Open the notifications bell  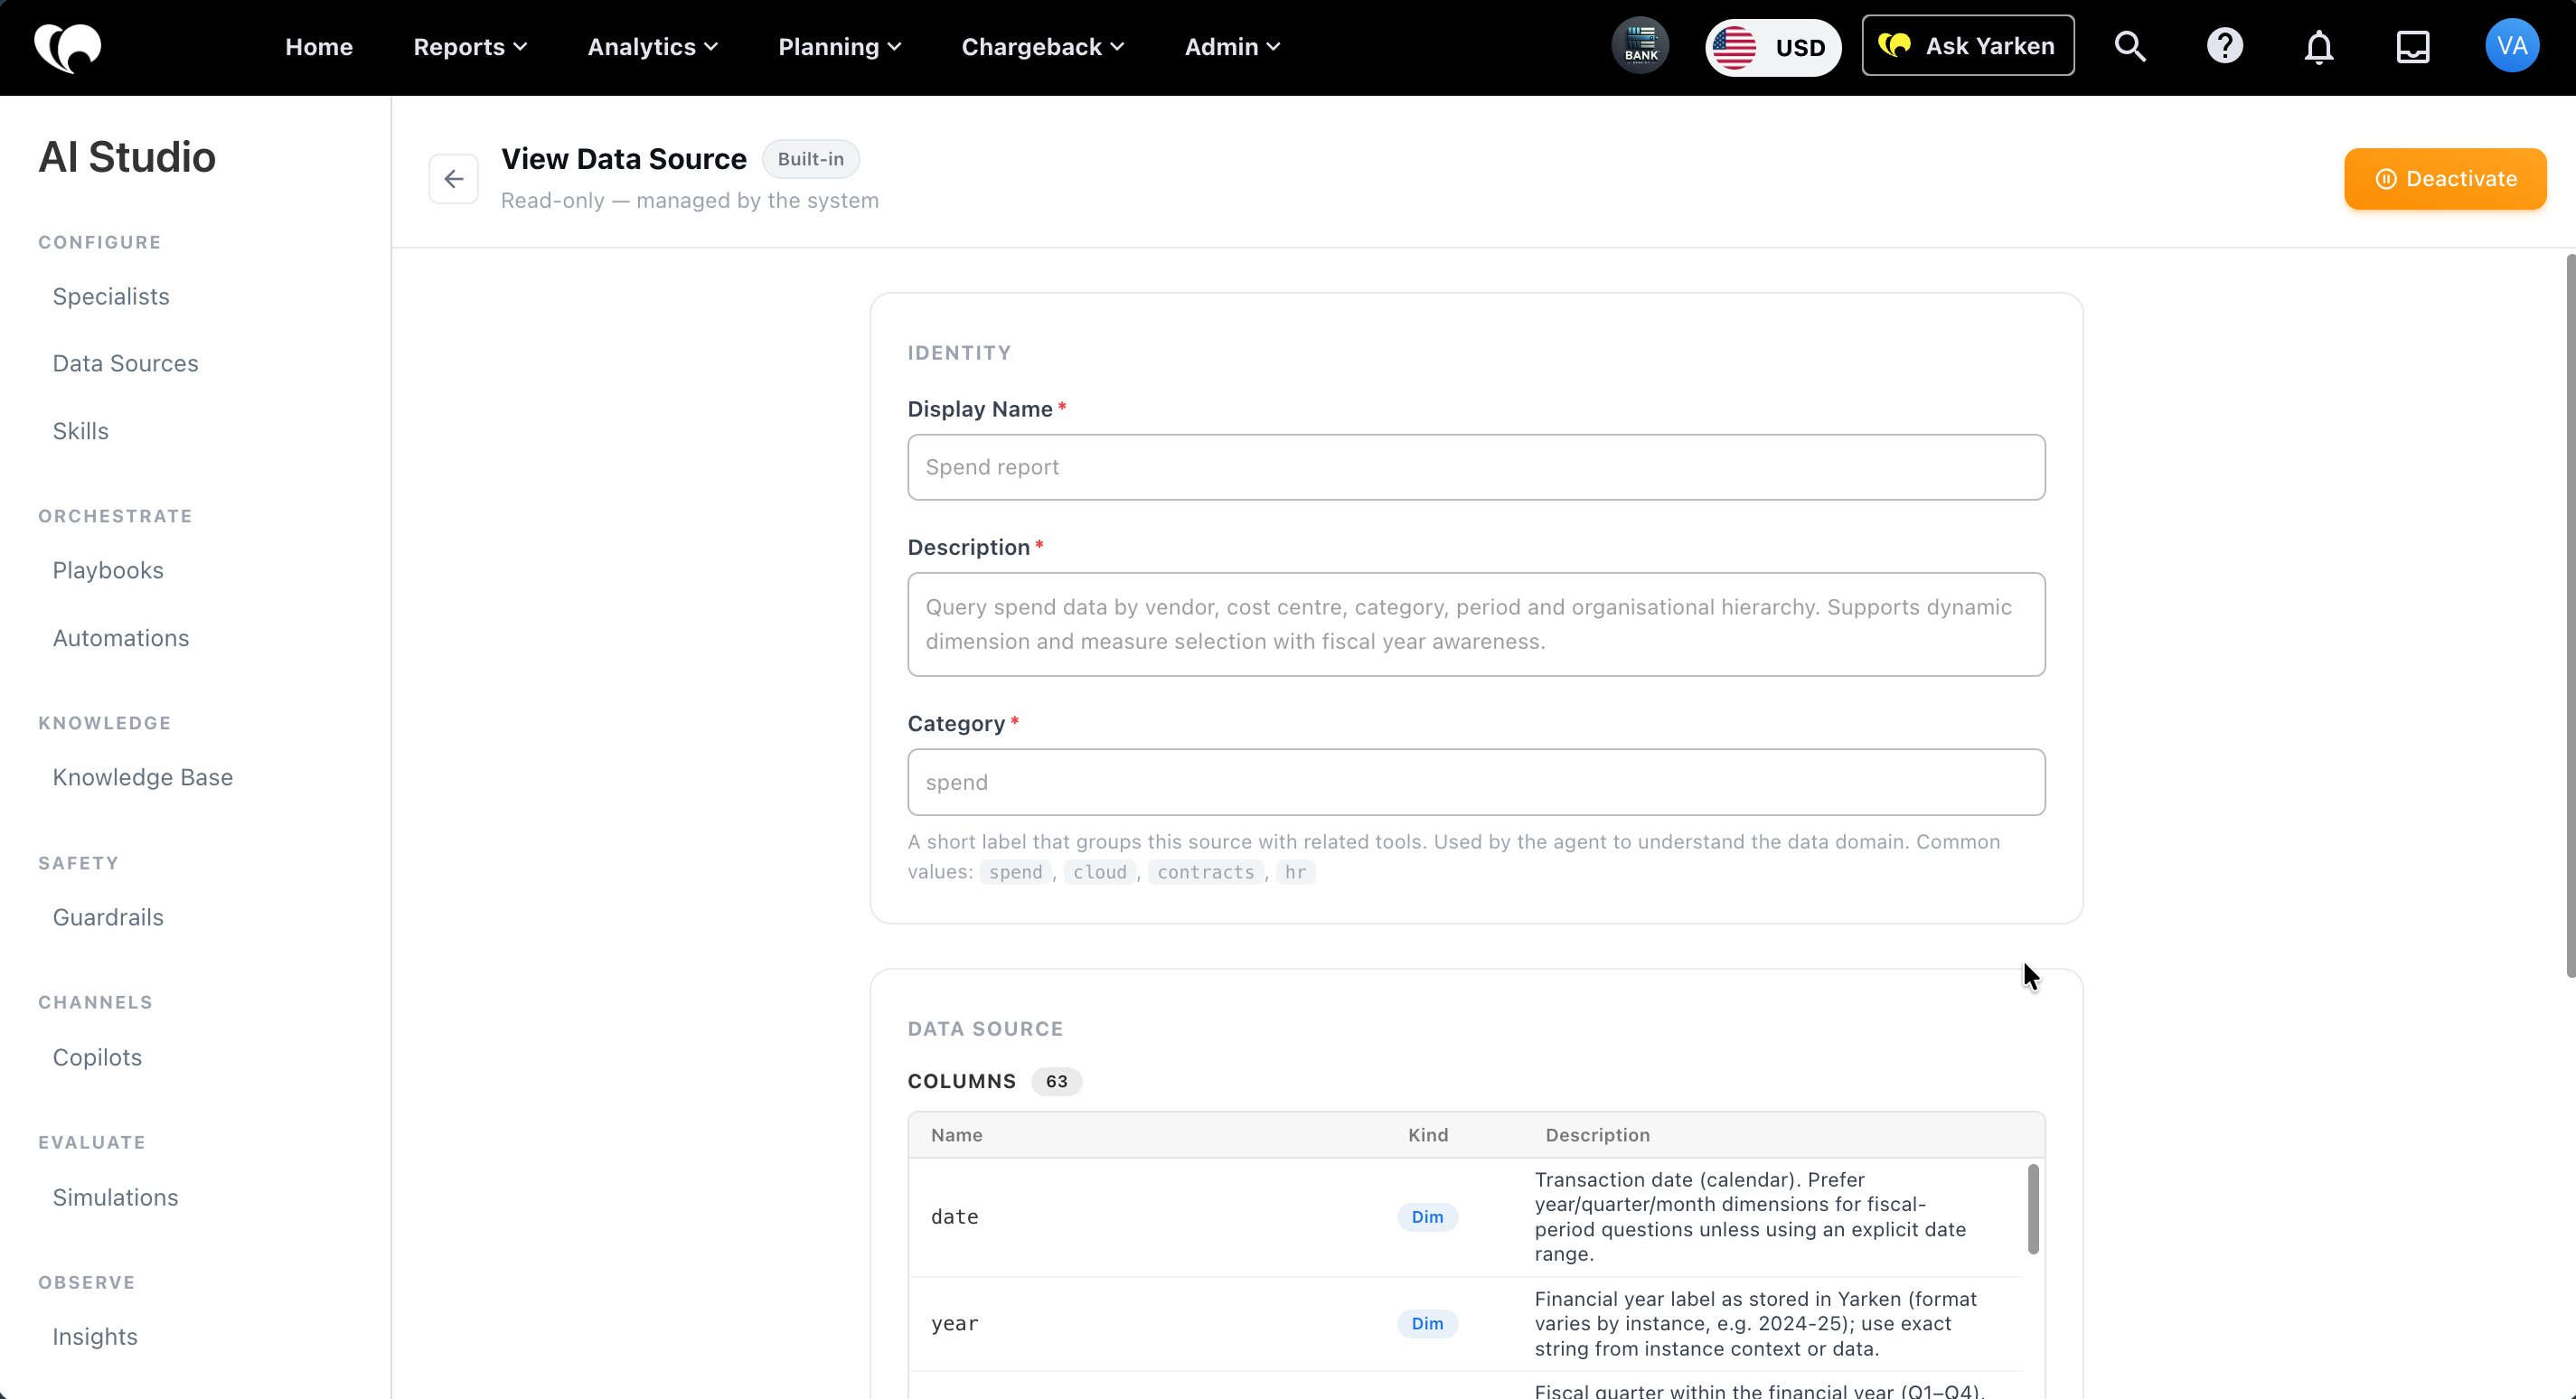pyautogui.click(x=2318, y=47)
